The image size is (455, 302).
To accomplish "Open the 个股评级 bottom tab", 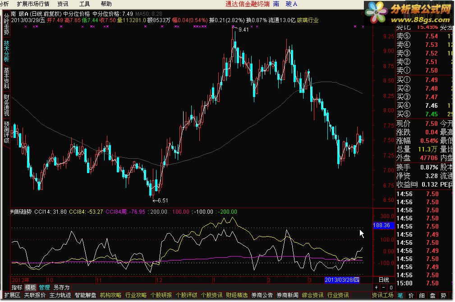I will [x=186, y=295].
